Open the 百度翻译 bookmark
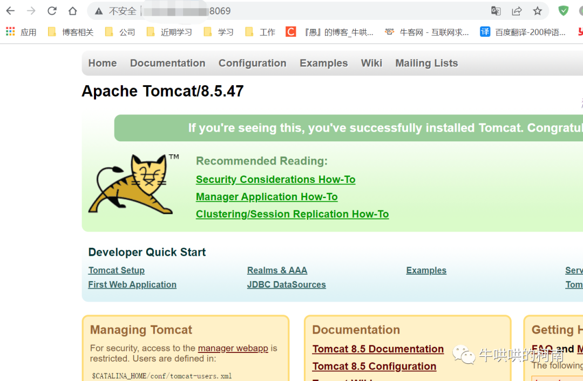 [x=523, y=32]
